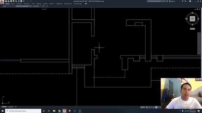202x113 pixels.
Task: Switch to the Drawing1 file tab
Action: pyautogui.click(x=36, y=6)
